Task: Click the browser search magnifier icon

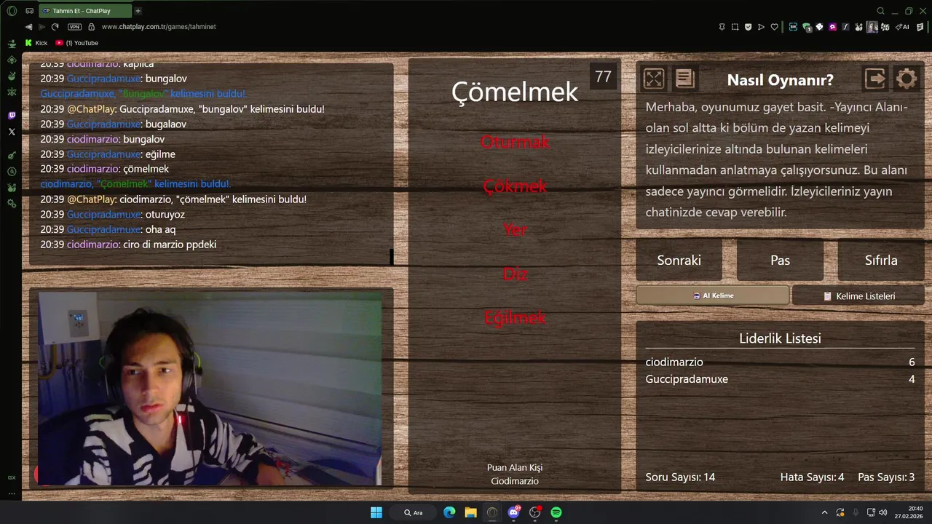Action: [x=880, y=11]
